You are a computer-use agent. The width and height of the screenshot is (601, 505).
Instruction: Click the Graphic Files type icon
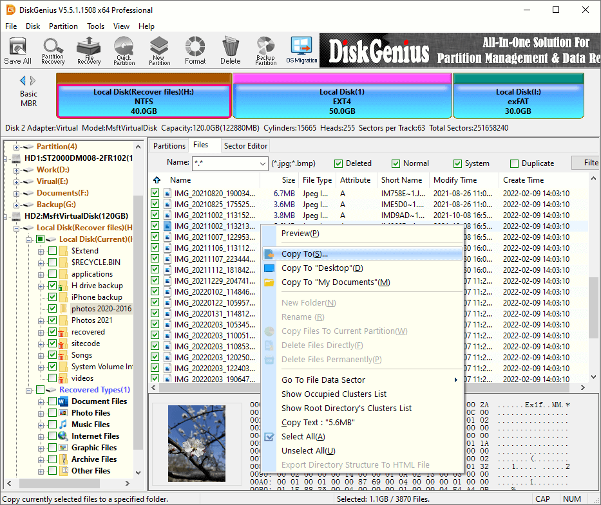63,448
